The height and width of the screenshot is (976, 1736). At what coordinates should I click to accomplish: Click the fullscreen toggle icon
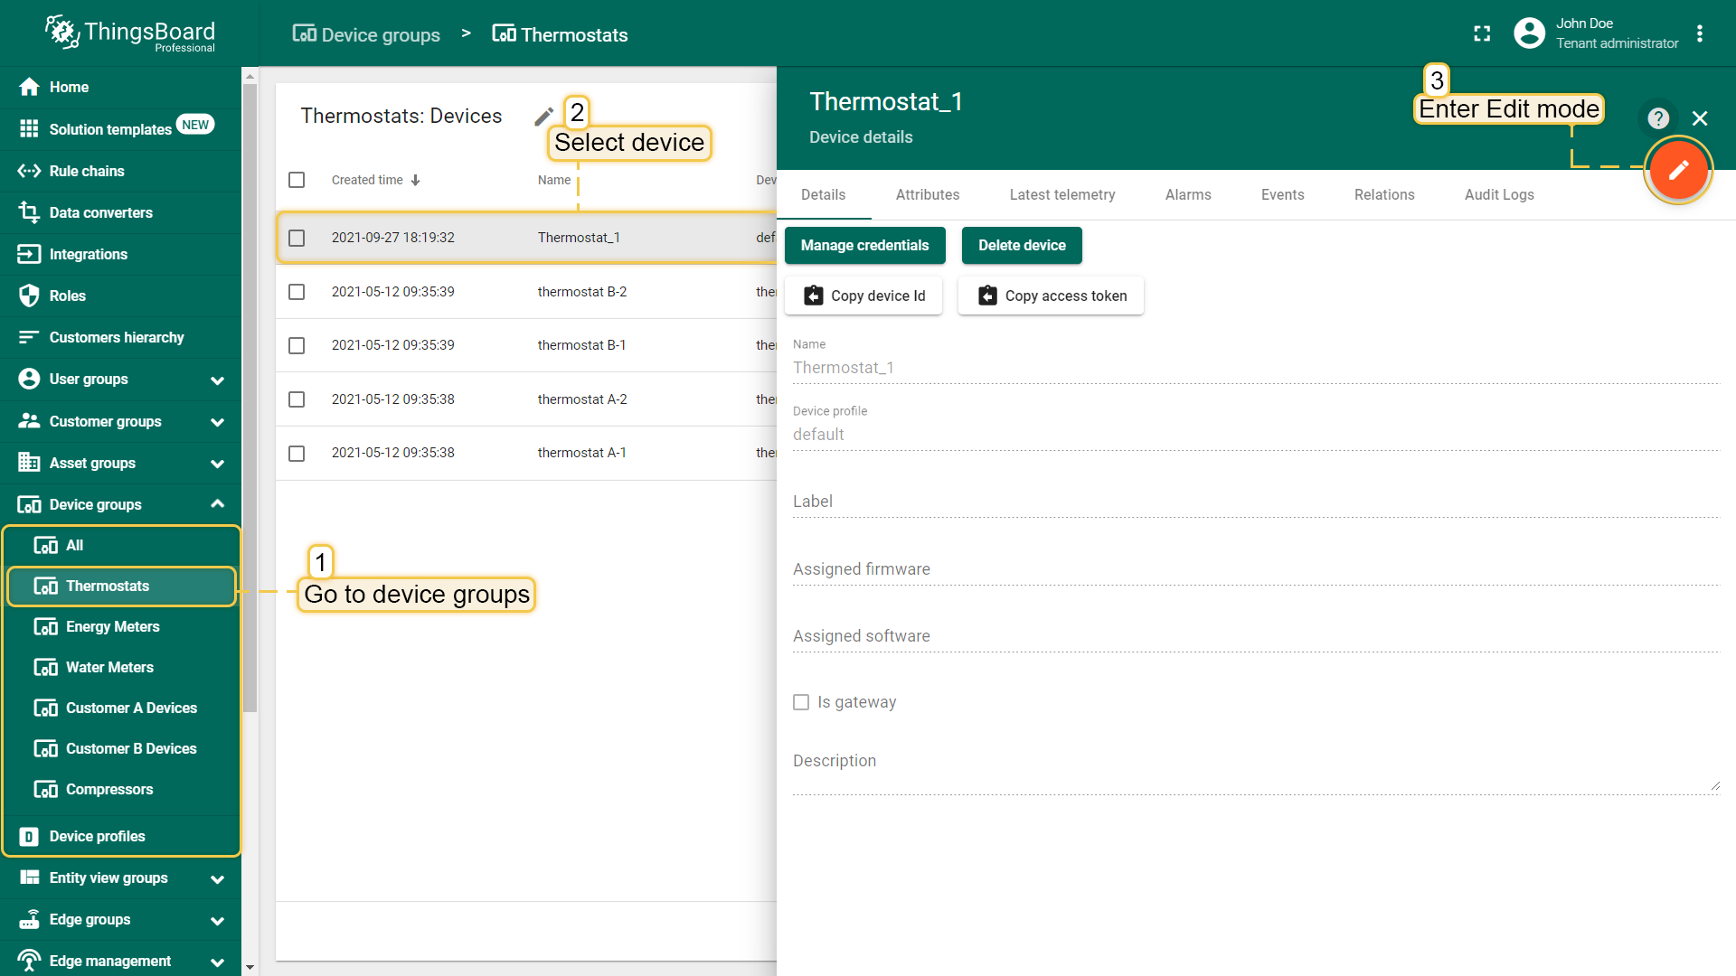[x=1482, y=33]
